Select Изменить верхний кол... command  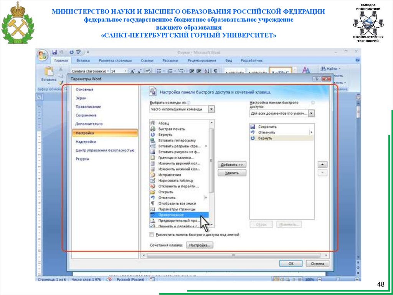point(179,163)
